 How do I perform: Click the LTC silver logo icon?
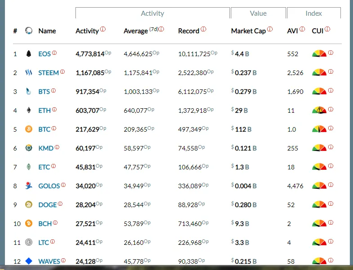coord(29,242)
